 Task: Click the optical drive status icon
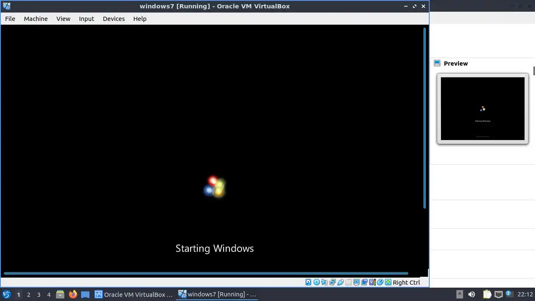(x=316, y=282)
